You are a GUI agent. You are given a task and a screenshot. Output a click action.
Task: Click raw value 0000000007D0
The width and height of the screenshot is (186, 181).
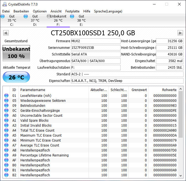pos(165,150)
